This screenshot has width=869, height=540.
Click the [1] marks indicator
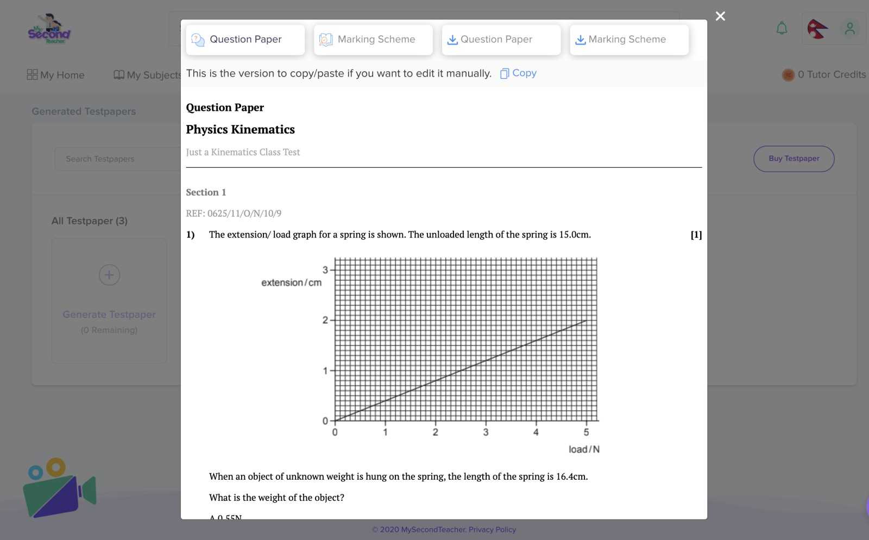pyautogui.click(x=696, y=235)
